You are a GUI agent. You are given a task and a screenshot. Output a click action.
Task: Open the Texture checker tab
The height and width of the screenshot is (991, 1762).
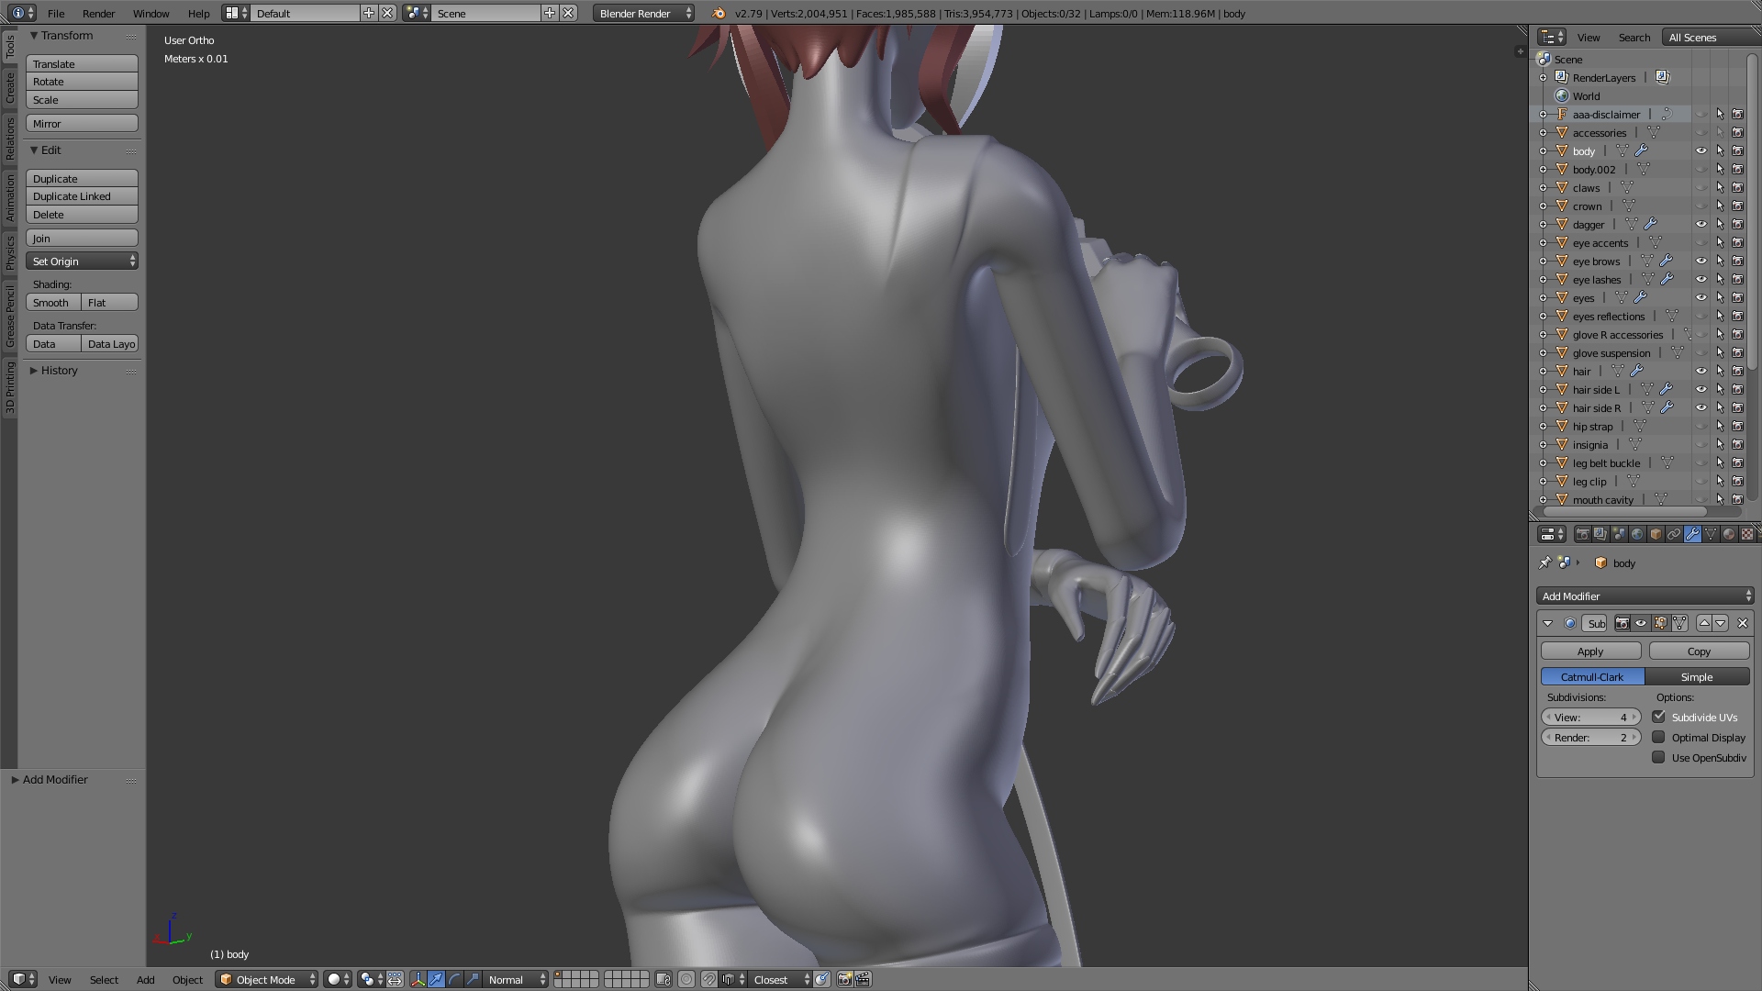(1746, 534)
